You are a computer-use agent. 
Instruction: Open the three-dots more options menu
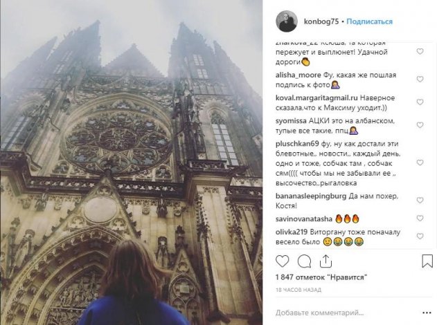click(x=427, y=313)
